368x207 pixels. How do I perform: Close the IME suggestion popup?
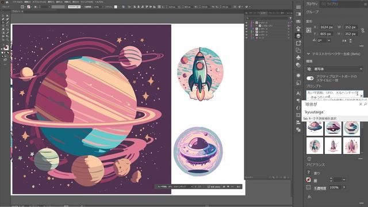361,104
